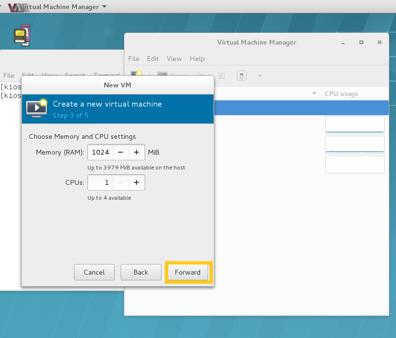This screenshot has width=396, height=338.
Task: Minimize the Virtual Machine Manager window
Action: click(343, 42)
